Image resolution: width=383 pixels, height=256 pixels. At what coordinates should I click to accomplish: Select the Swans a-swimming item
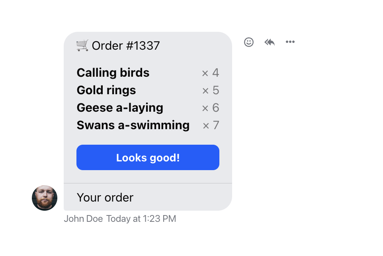(x=133, y=125)
